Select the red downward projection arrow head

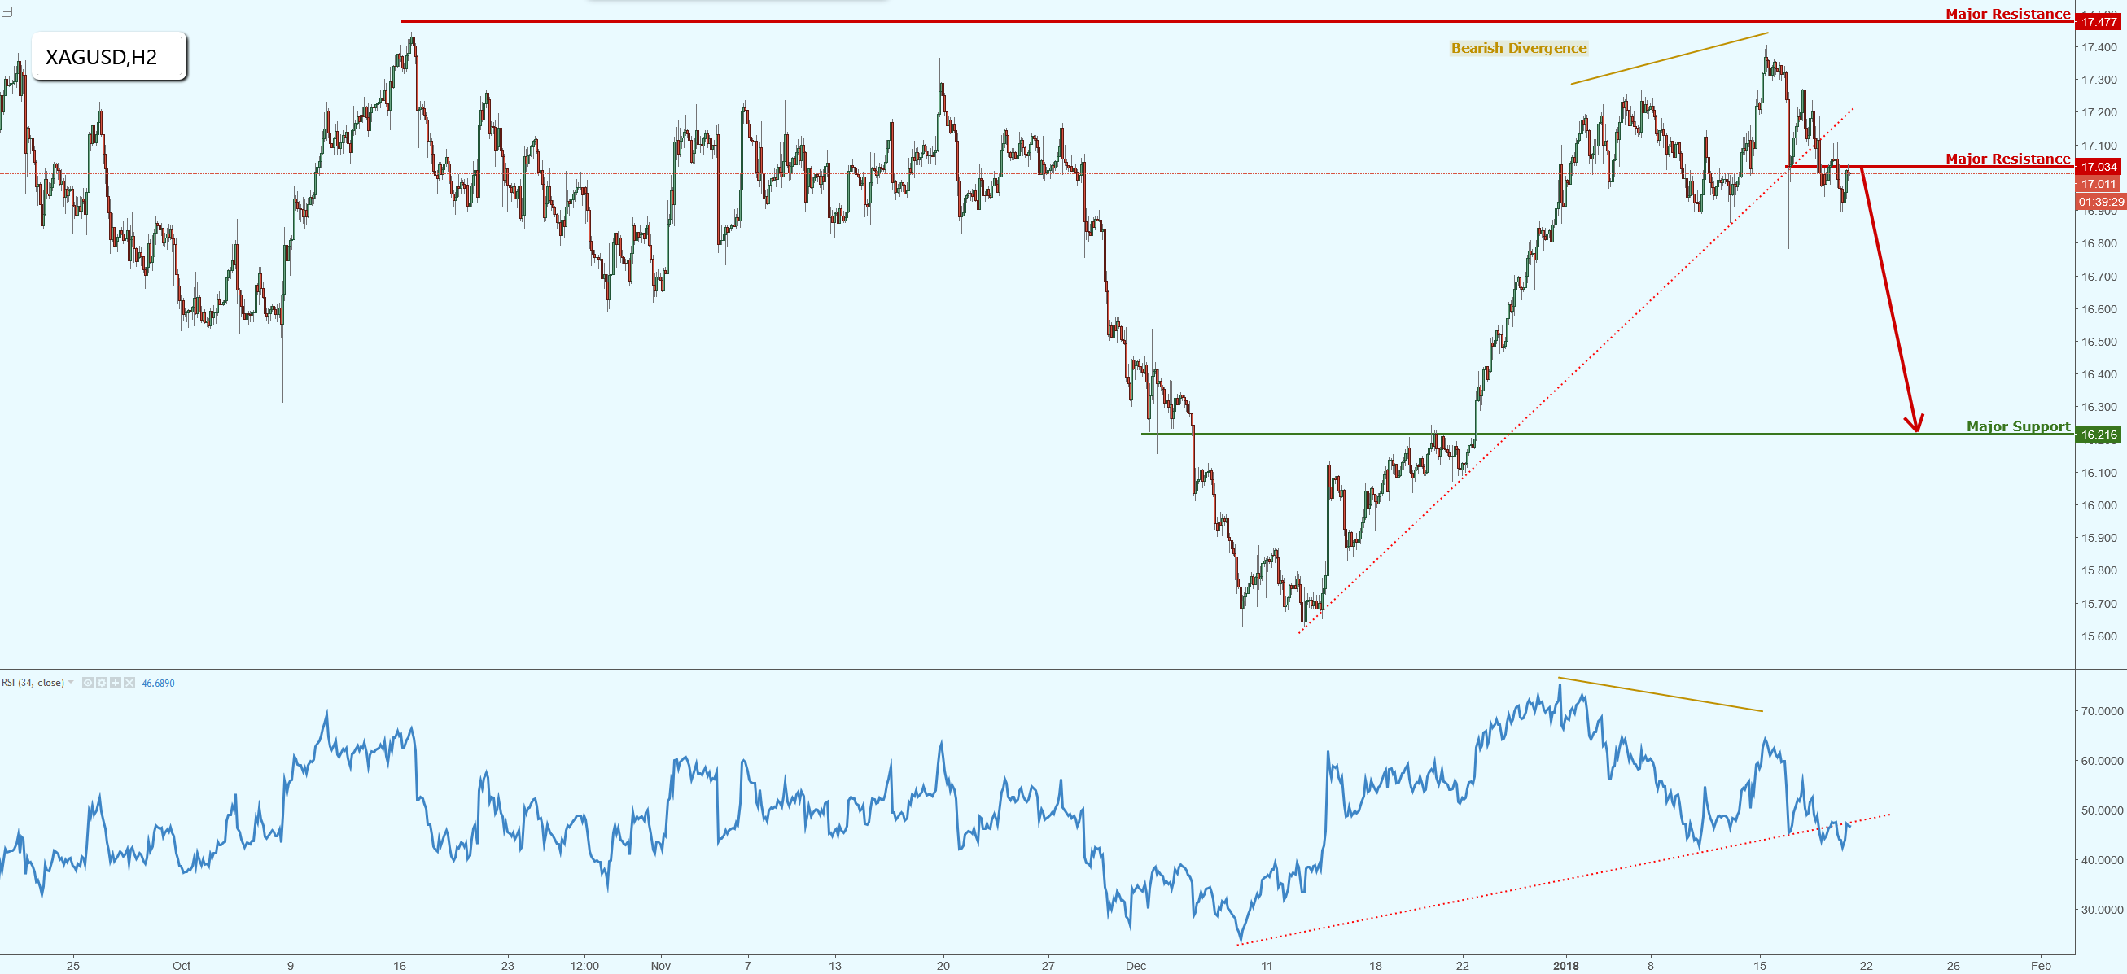pos(1914,422)
